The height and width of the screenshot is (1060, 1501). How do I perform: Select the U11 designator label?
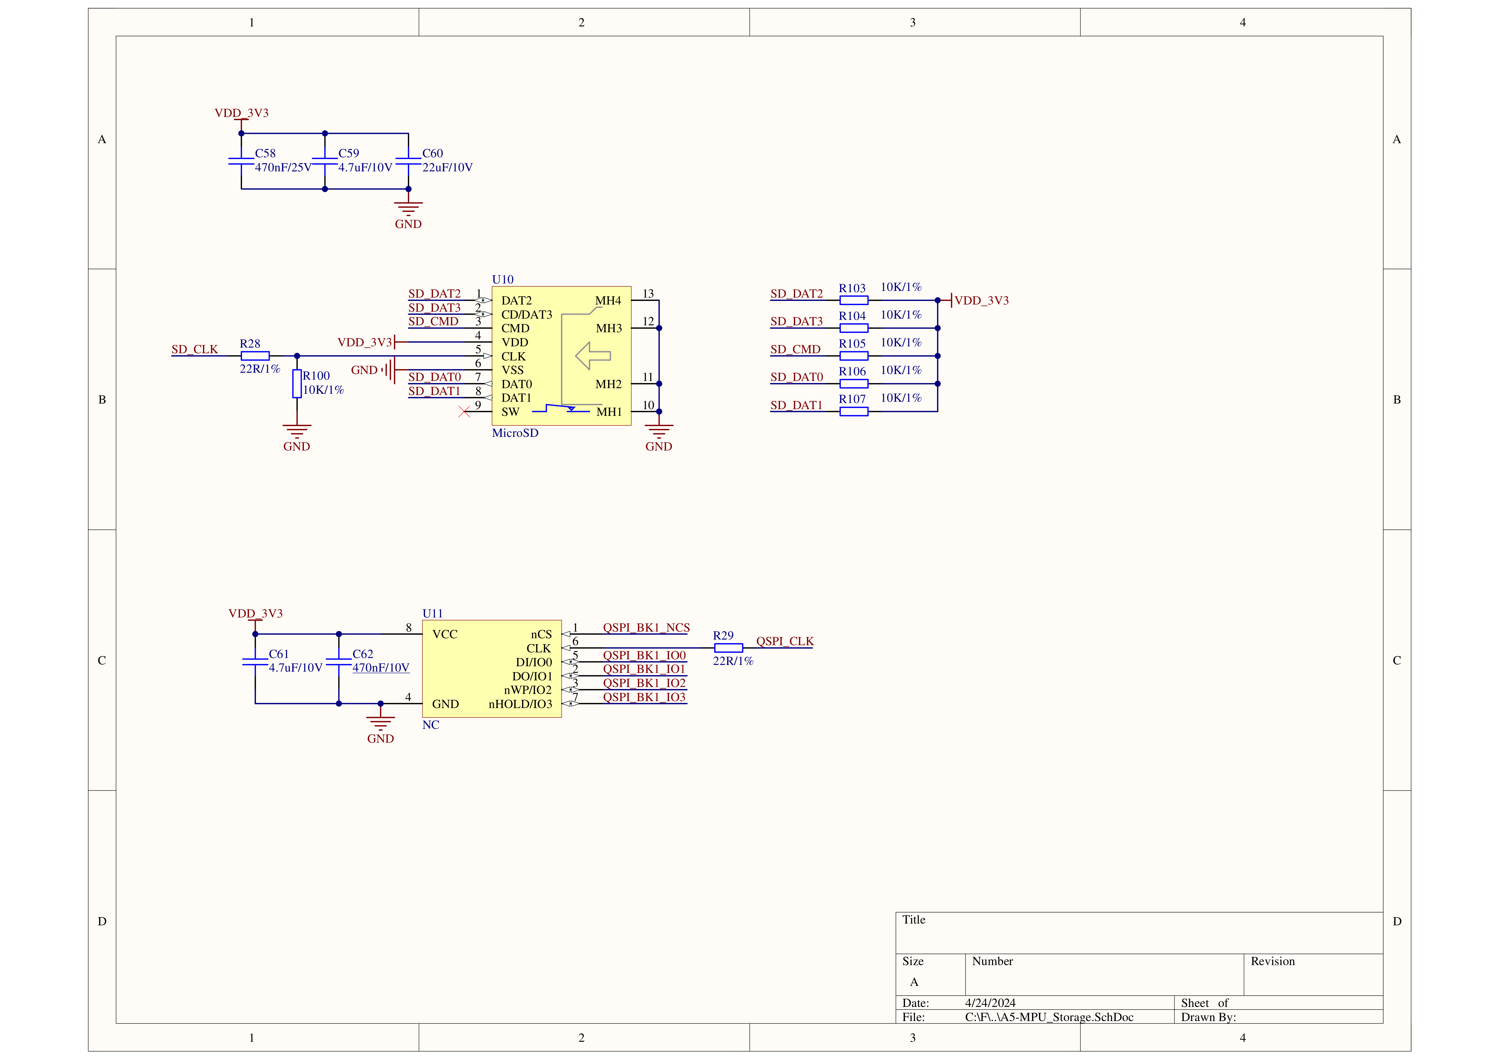[433, 614]
